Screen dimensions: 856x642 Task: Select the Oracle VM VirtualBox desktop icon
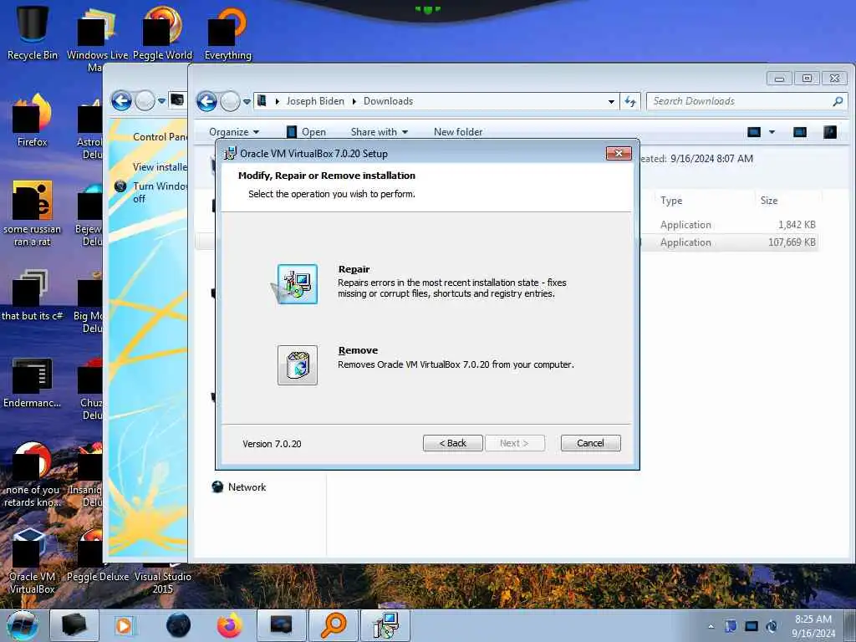point(33,561)
